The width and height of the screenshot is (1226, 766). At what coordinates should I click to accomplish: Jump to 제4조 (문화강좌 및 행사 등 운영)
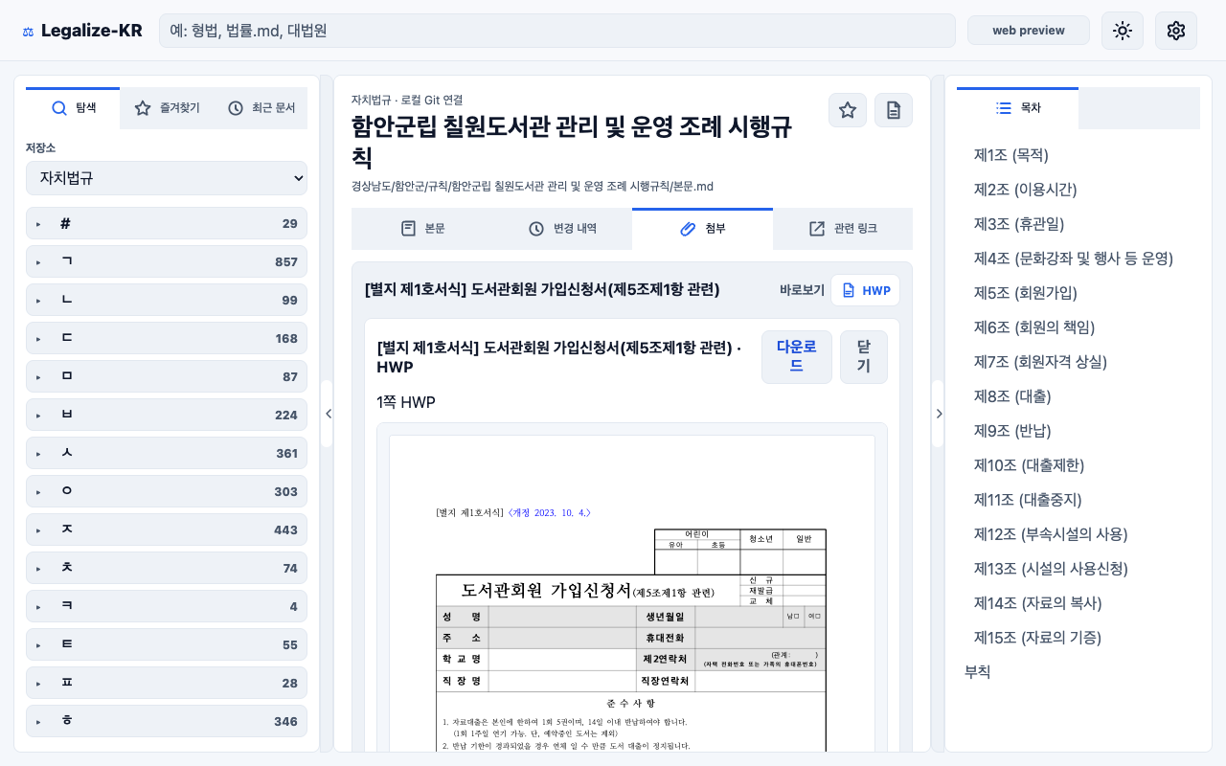[1073, 259]
